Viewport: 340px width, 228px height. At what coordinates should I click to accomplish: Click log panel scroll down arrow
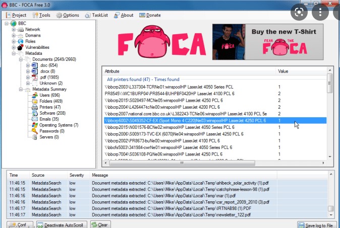tap(331, 215)
